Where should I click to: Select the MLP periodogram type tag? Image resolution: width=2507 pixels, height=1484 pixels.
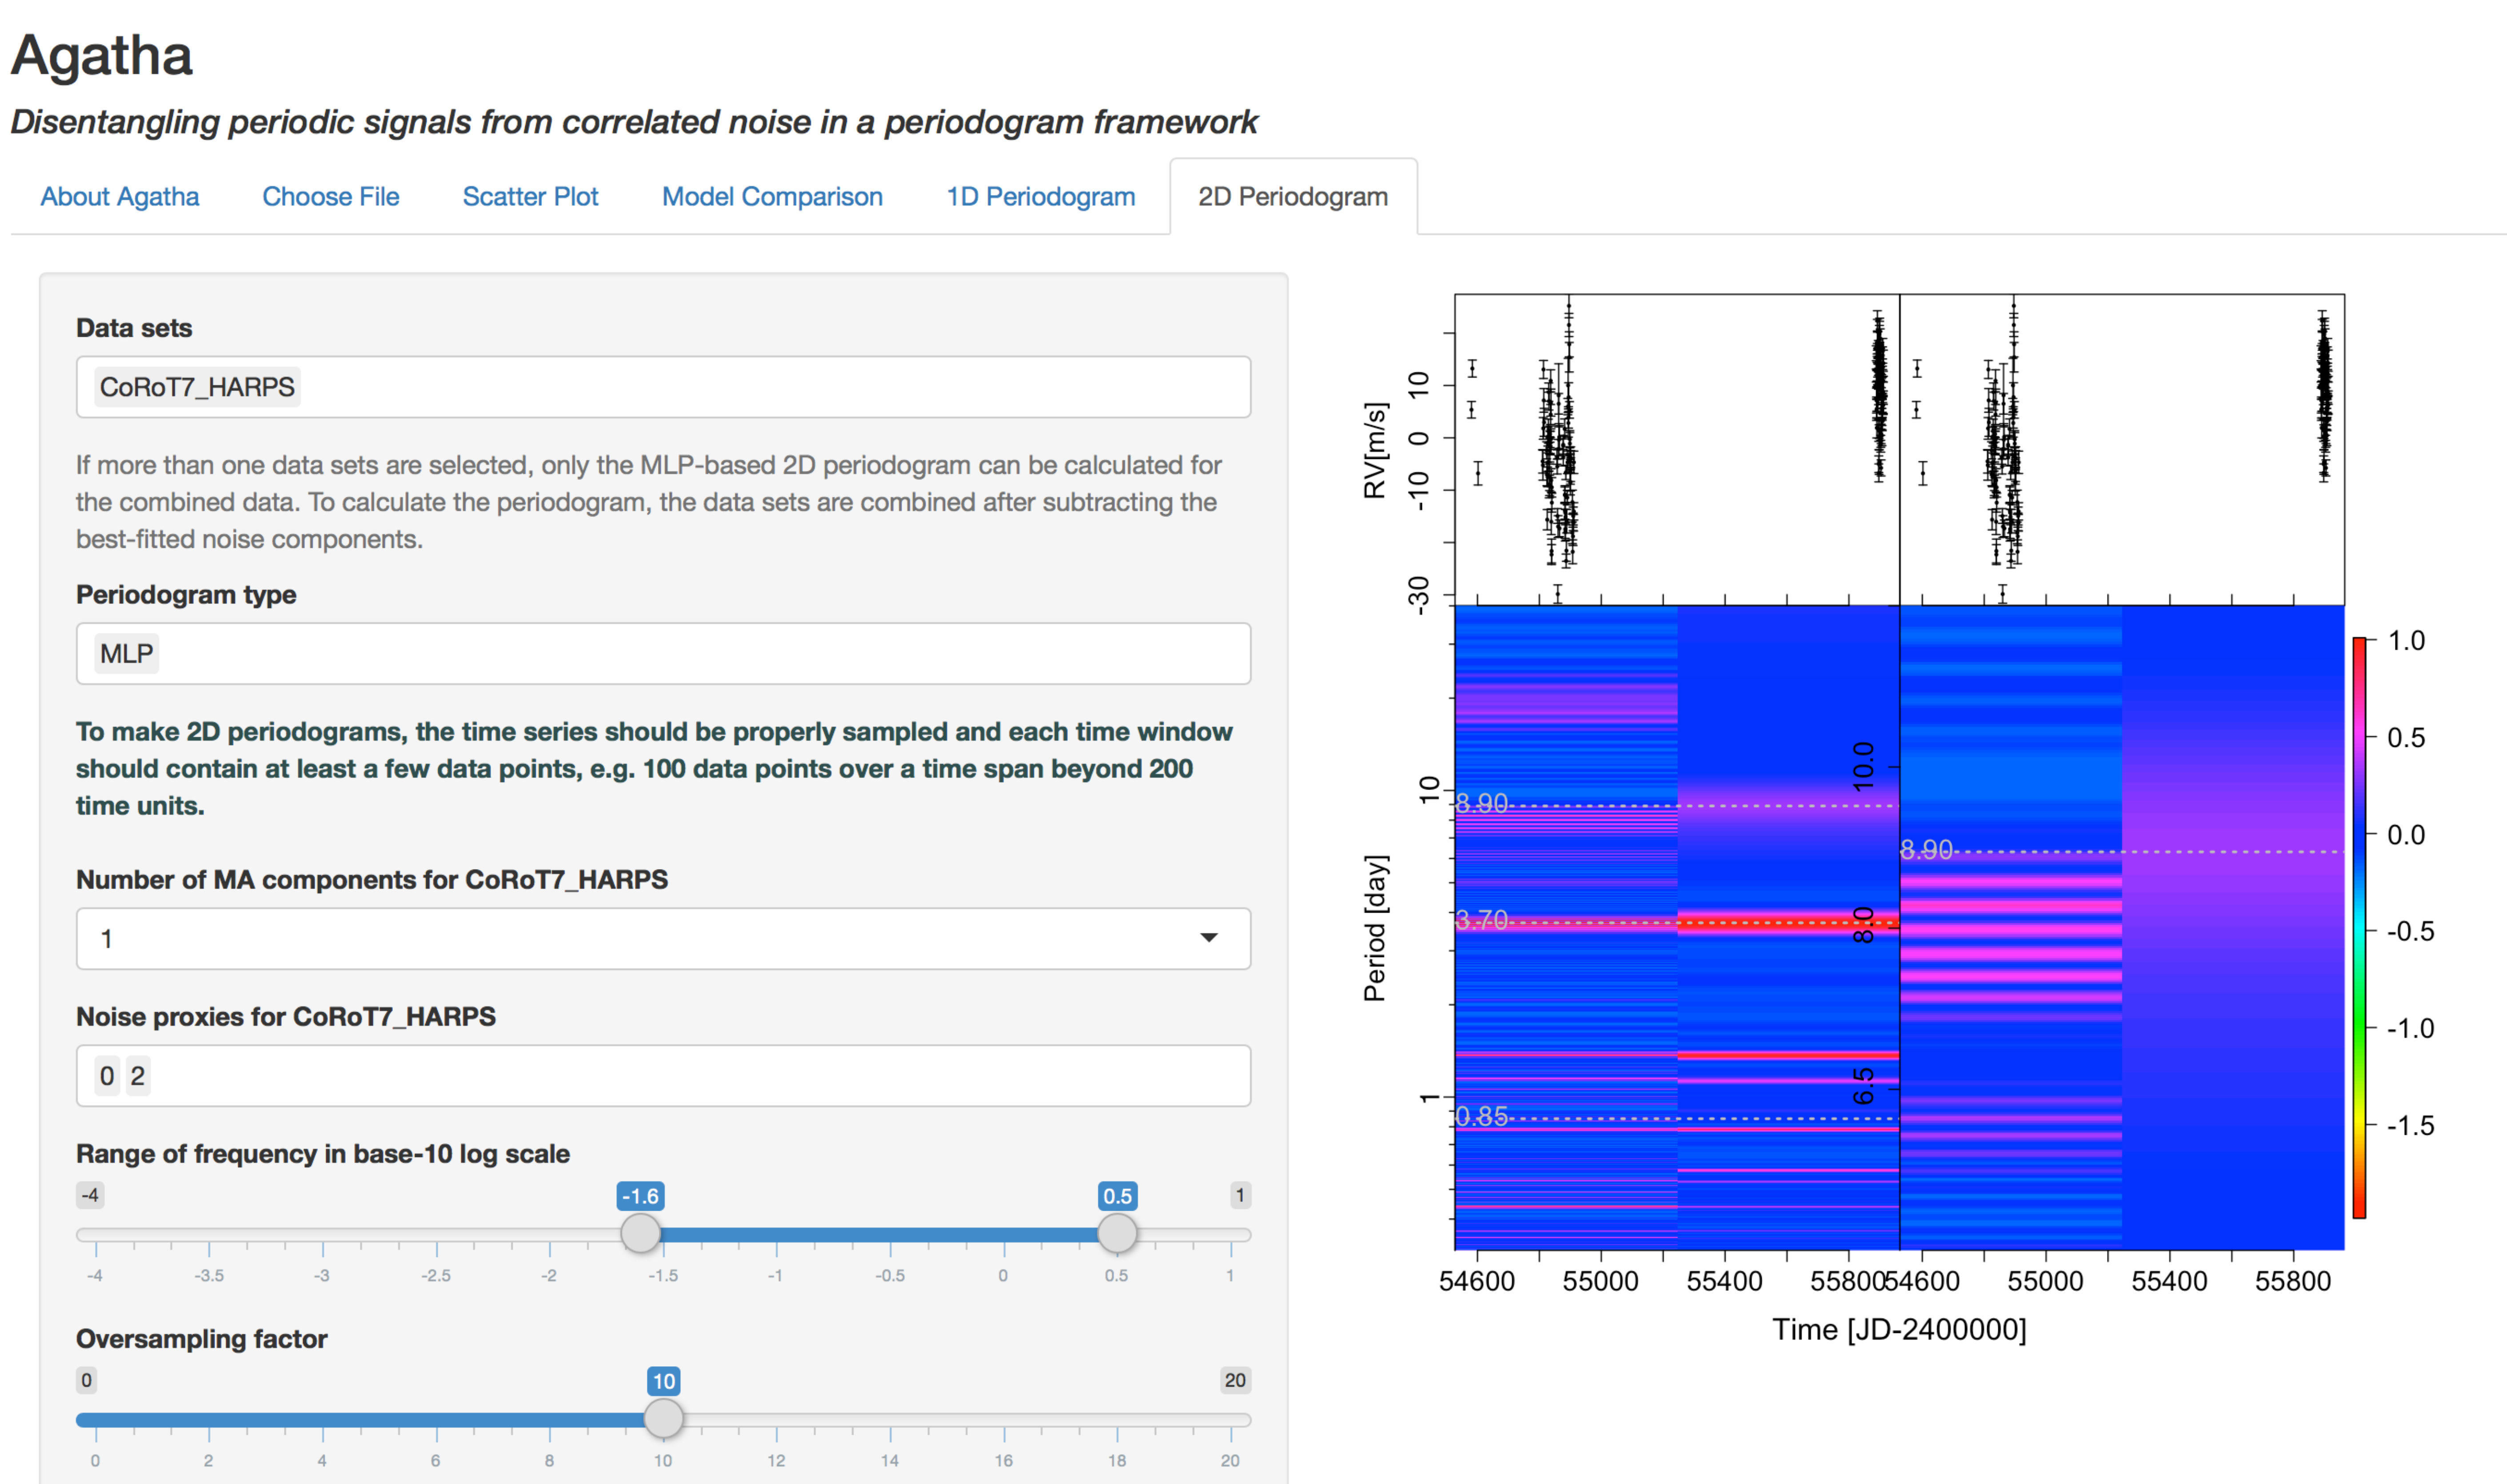click(x=126, y=654)
